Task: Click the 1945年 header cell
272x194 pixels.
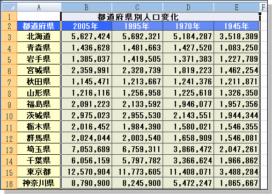Action: [237, 26]
